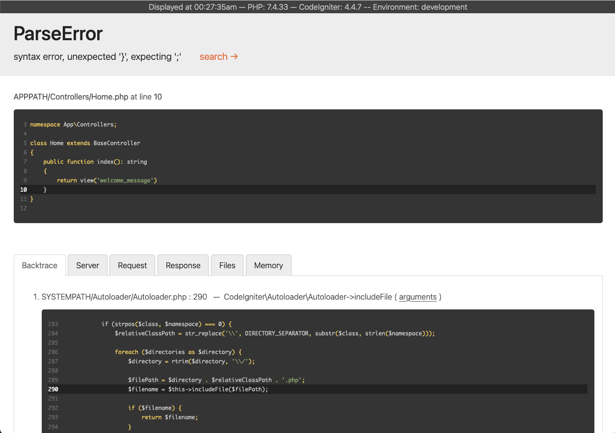This screenshot has width=615, height=433.
Task: Expand the arguments link in the backtrace entry
Action: tap(418, 297)
